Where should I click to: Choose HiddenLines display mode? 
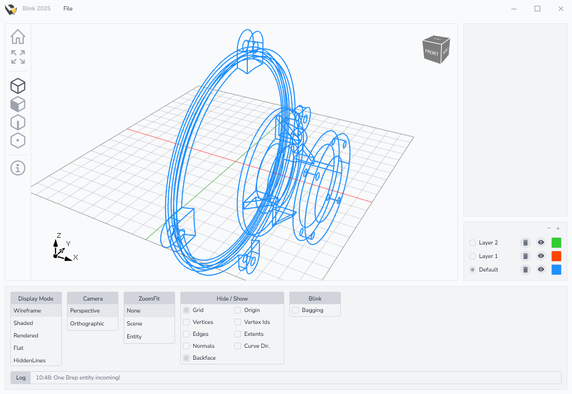pyautogui.click(x=30, y=360)
